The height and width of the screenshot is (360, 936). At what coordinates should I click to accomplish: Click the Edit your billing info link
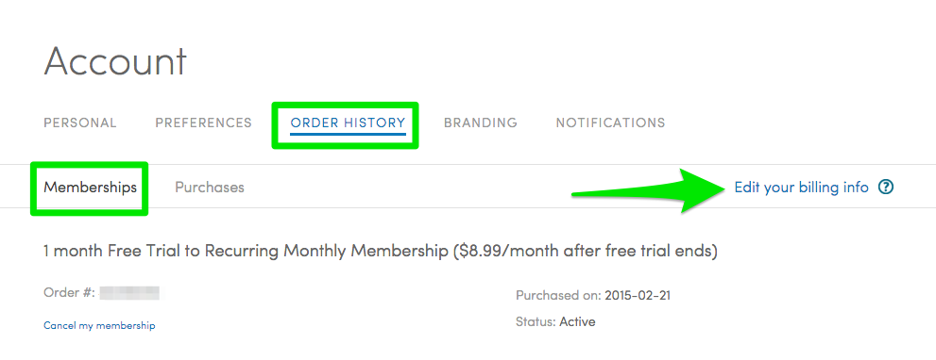coord(801,188)
